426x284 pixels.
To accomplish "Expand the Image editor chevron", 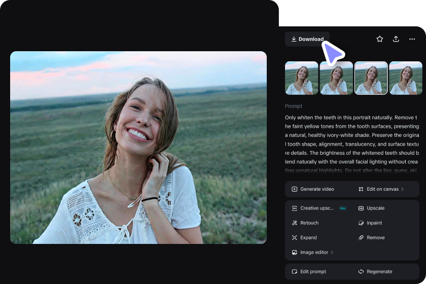I will [332, 253].
